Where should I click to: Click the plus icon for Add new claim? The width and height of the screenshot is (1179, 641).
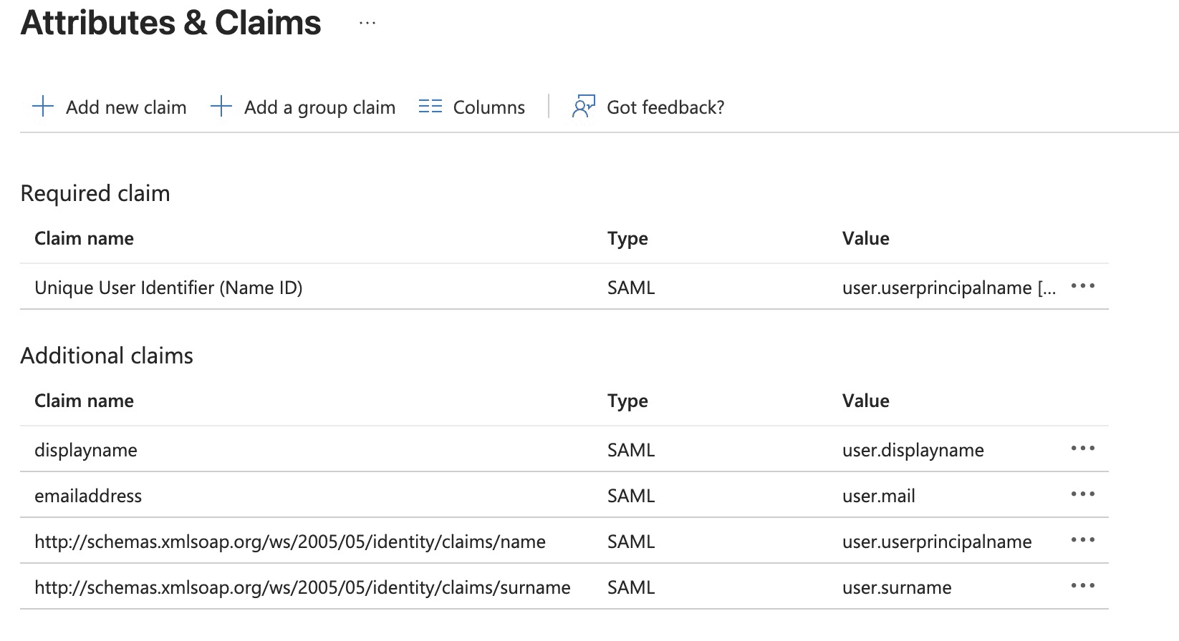(43, 107)
